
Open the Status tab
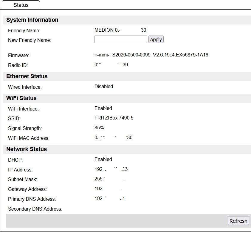pos(21,5)
